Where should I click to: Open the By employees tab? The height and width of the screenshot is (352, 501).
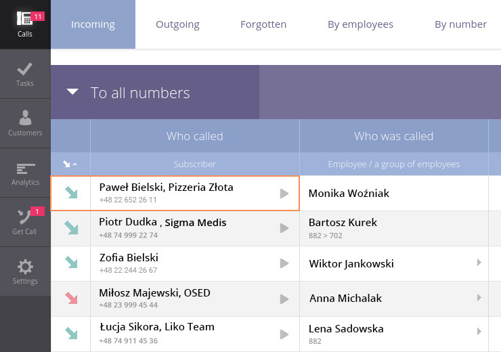click(360, 24)
